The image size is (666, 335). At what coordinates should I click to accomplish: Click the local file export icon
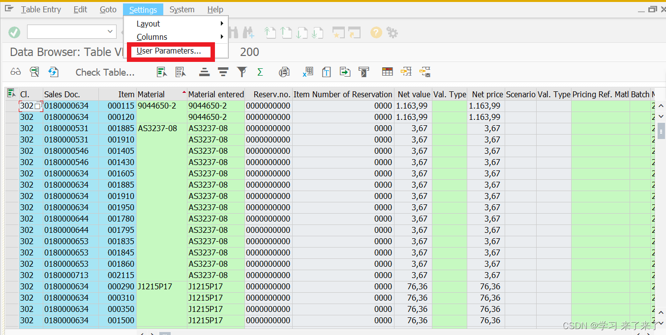(345, 72)
